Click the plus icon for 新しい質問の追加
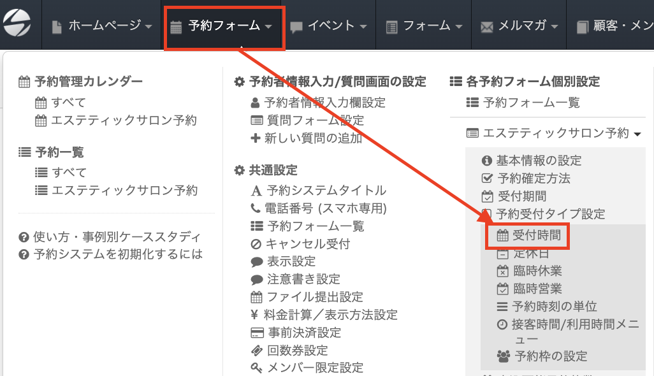Image resolution: width=654 pixels, height=376 pixels. pyautogui.click(x=256, y=138)
